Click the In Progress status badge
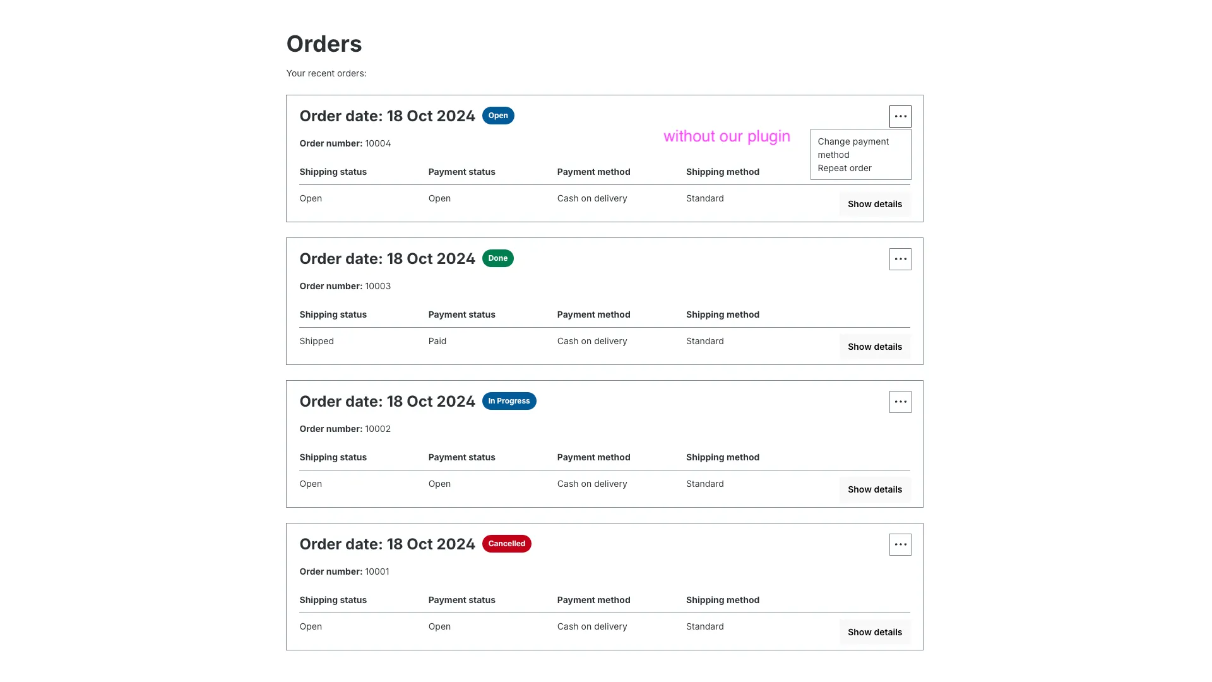Image resolution: width=1212 pixels, height=682 pixels. click(509, 401)
